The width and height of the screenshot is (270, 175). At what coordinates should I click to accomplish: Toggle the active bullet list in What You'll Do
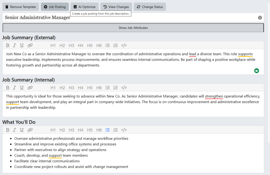click(108, 130)
